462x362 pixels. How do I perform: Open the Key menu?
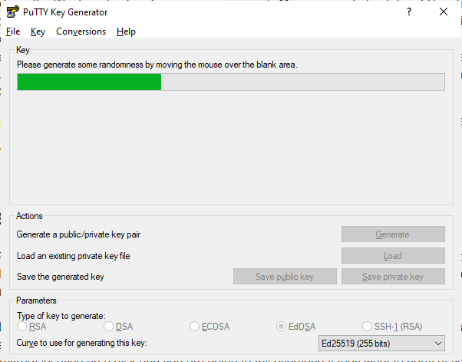[38, 32]
